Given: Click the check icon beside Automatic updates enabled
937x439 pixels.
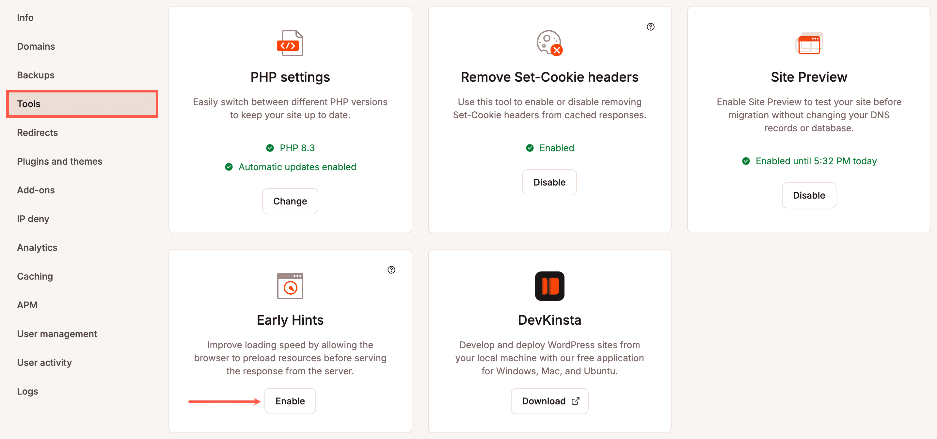Looking at the screenshot, I should pos(229,167).
